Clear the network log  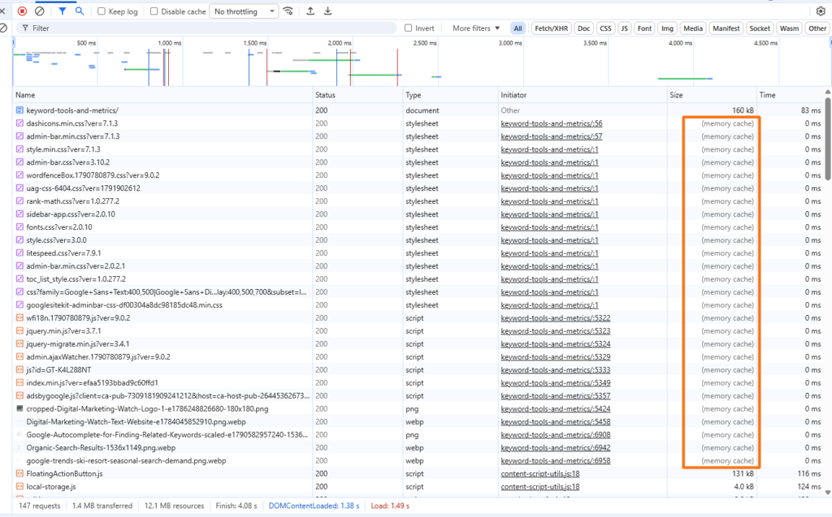[39, 11]
